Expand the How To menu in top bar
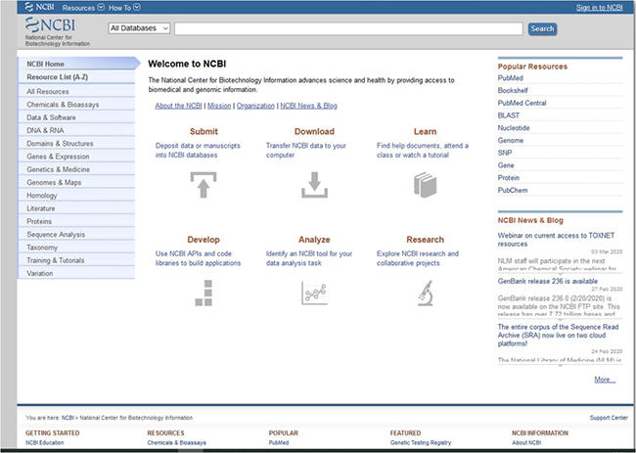Screen dimensions: 636x453 tap(124, 7)
